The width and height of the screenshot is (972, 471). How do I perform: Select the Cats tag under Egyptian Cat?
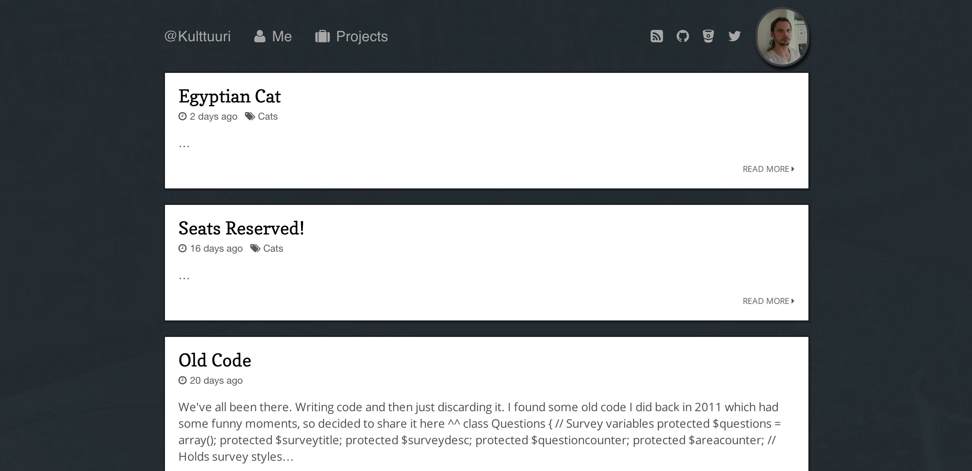coord(268,116)
